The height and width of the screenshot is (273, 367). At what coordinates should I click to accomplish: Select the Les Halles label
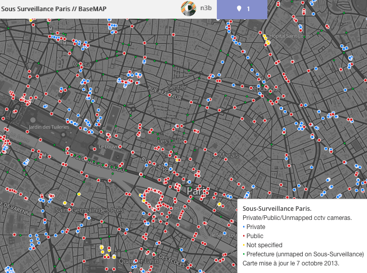point(172,141)
